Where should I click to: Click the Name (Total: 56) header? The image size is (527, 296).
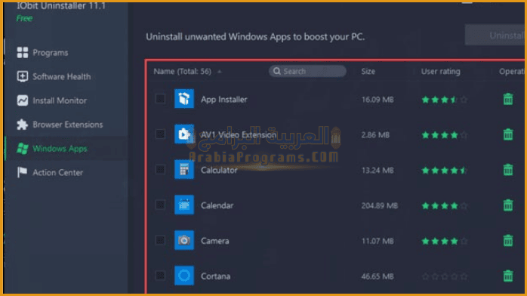pos(183,71)
